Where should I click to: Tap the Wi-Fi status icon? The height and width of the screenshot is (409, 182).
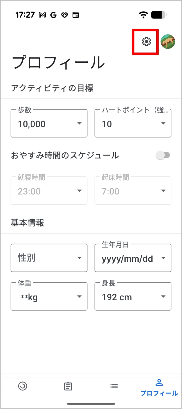143,15
